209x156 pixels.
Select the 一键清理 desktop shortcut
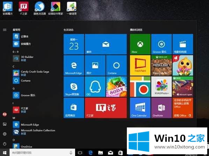[x=72, y=8]
